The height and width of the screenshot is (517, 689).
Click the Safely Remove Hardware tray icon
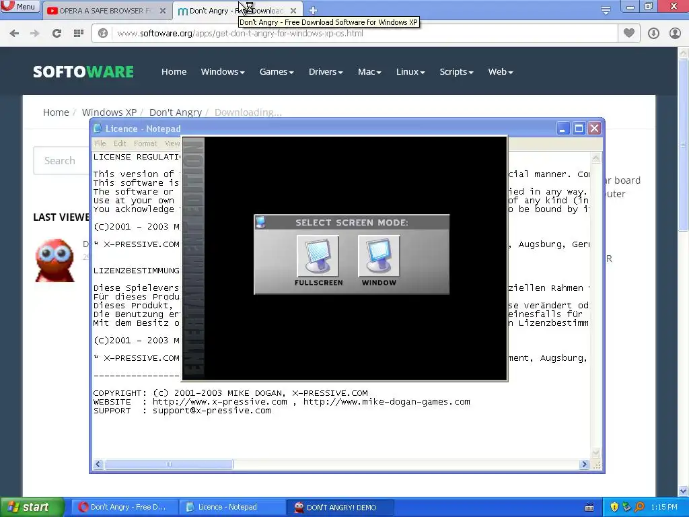pyautogui.click(x=626, y=507)
